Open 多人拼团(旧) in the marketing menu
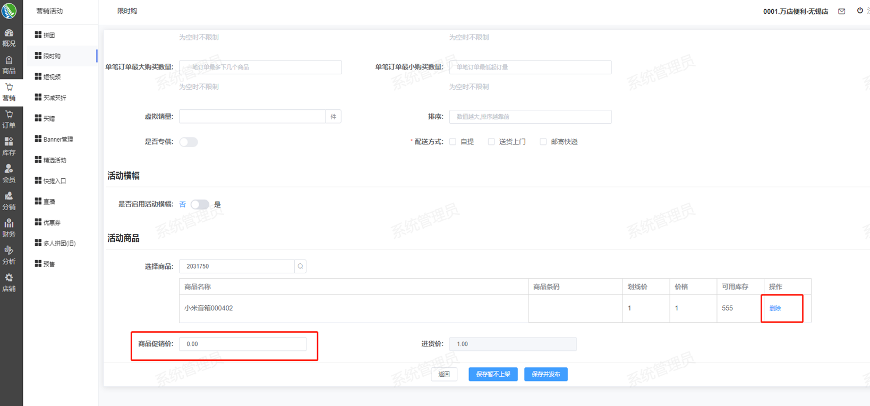Screen dimensions: 870x406 coord(62,243)
